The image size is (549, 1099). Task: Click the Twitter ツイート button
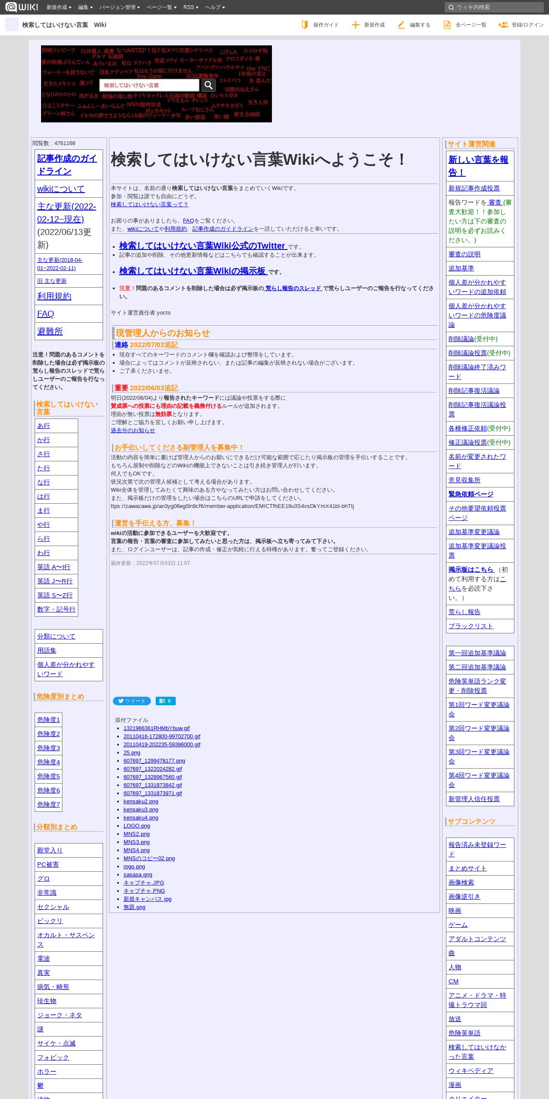[x=132, y=701]
